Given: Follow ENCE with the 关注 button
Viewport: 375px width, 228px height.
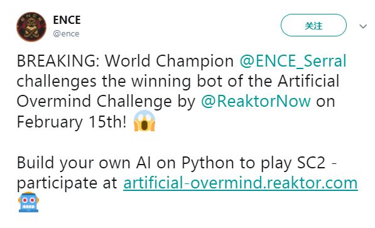Looking at the screenshot, I should (313, 25).
